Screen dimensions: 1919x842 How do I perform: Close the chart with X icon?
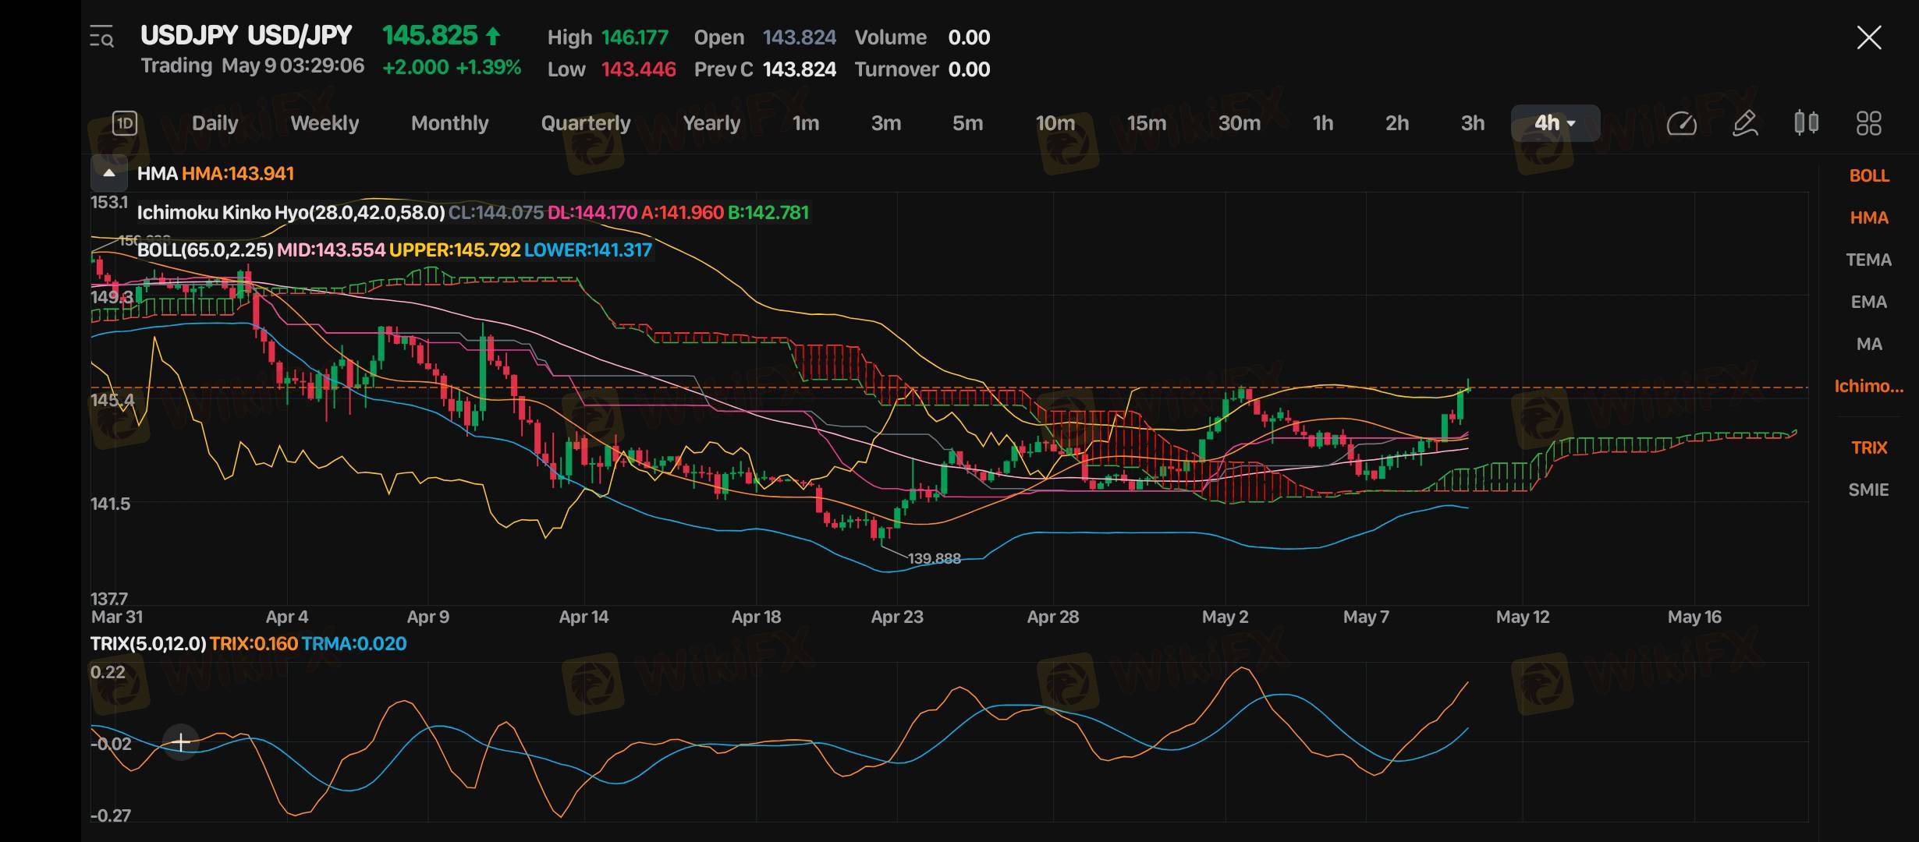pos(1868,37)
